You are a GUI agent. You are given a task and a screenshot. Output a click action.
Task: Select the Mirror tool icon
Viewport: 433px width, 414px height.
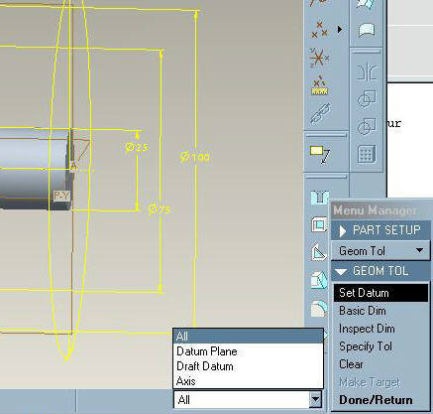(368, 71)
